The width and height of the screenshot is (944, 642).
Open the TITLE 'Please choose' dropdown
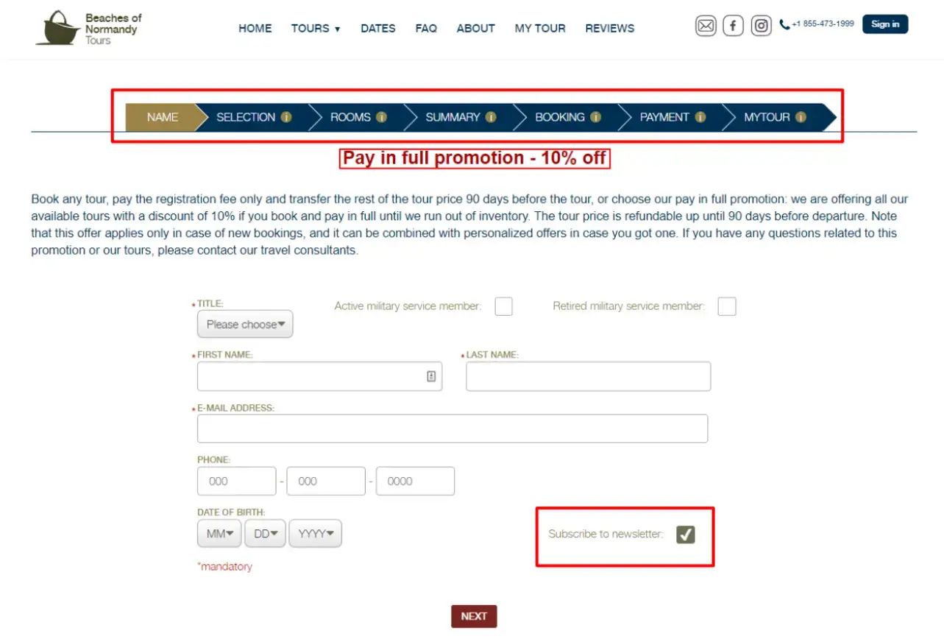pyautogui.click(x=245, y=324)
